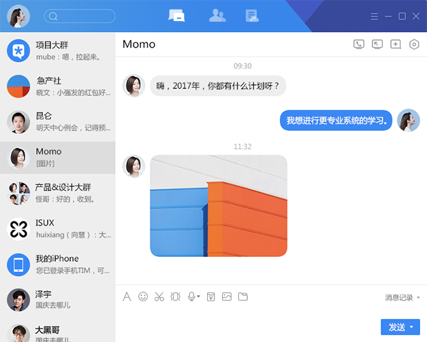Select the screenshot scissors tool
Screen dimensions: 427x342
coord(159,296)
